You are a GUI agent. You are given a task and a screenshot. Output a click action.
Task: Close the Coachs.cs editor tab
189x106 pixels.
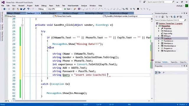39,13
